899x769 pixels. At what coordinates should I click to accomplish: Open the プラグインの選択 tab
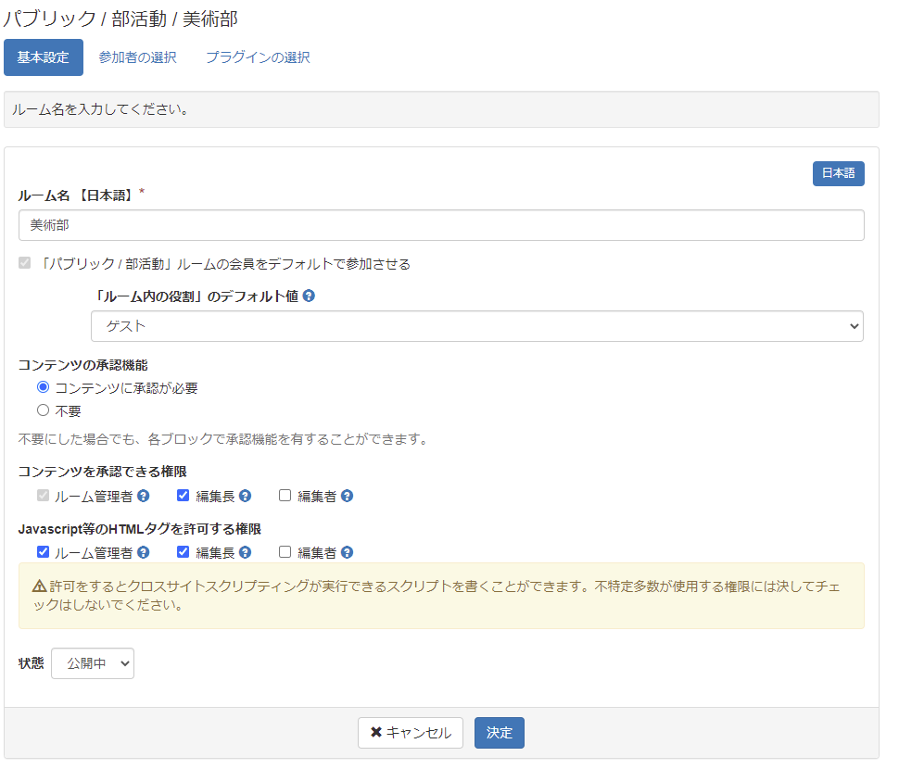click(258, 57)
